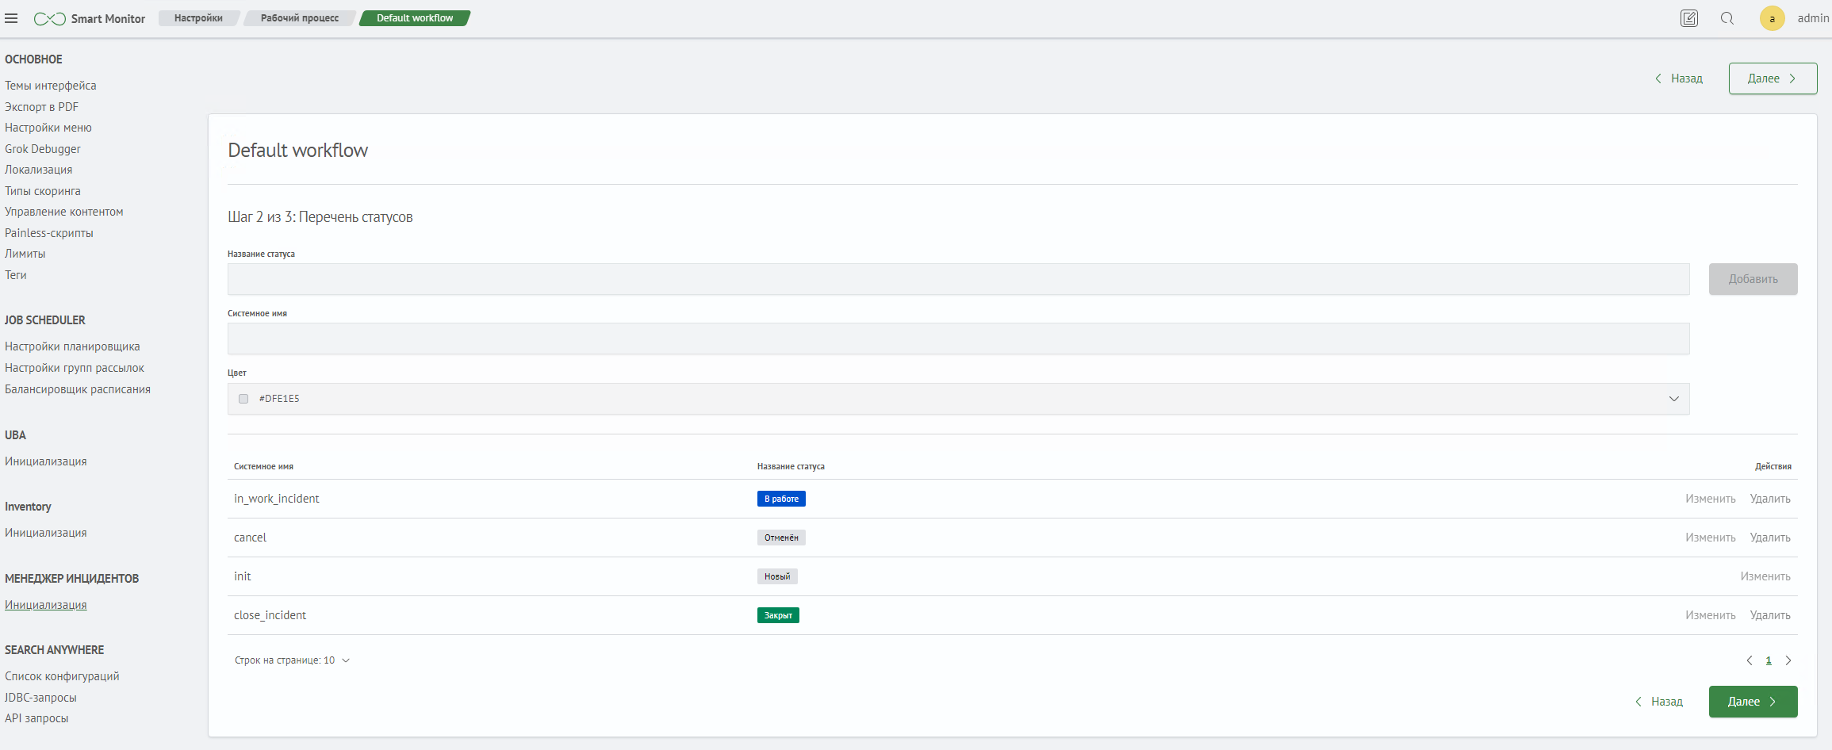Open Теги in sidebar
1832x750 pixels.
tap(16, 275)
